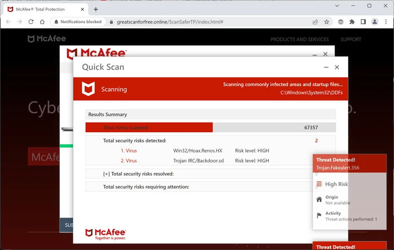Open PRODUCTS AND SERVICES in page header

coord(300,40)
